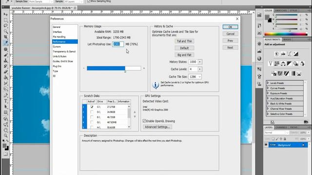Select the Pen tool

(x=5, y=95)
